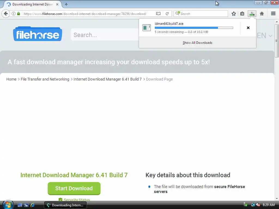Open the EN language dropdown

click(x=265, y=36)
